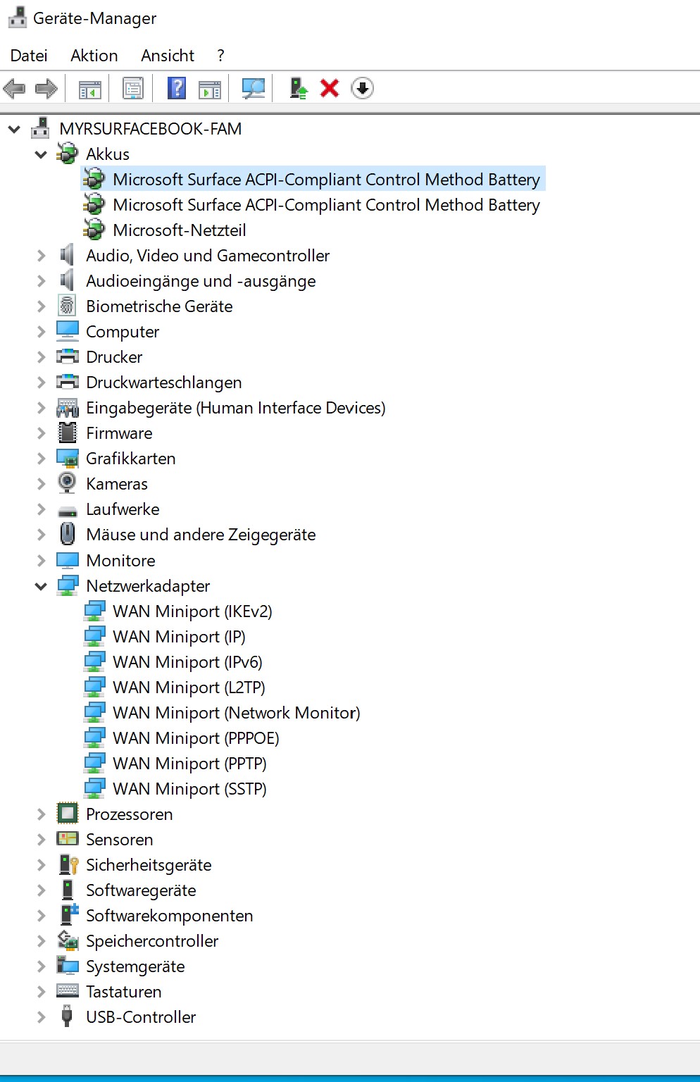Scan for hardware changes monitor icon

coord(254,89)
